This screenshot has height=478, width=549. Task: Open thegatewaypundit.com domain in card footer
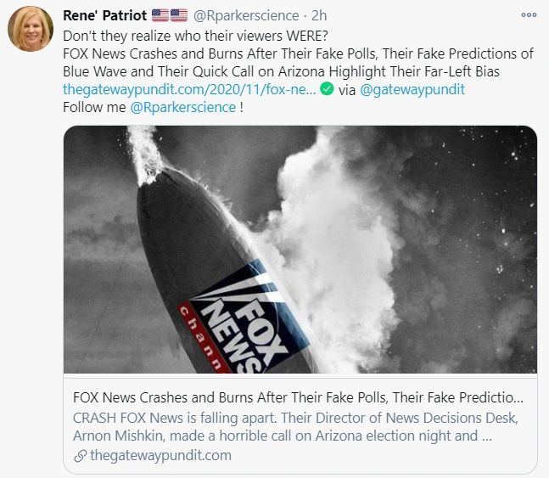tap(160, 456)
